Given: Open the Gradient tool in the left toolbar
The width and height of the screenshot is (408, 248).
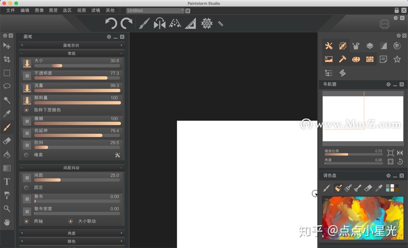Looking at the screenshot, I should [7, 168].
